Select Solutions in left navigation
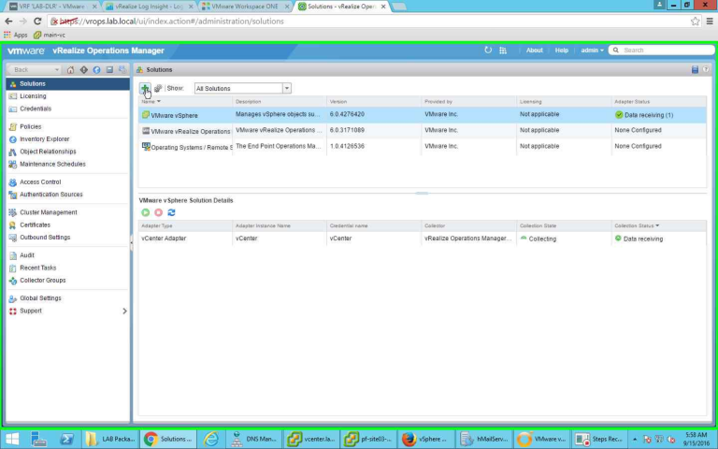Image resolution: width=718 pixels, height=449 pixels. [67, 84]
